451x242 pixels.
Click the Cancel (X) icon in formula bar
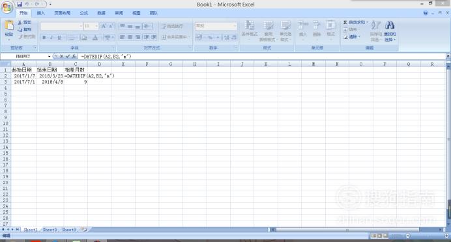point(61,57)
